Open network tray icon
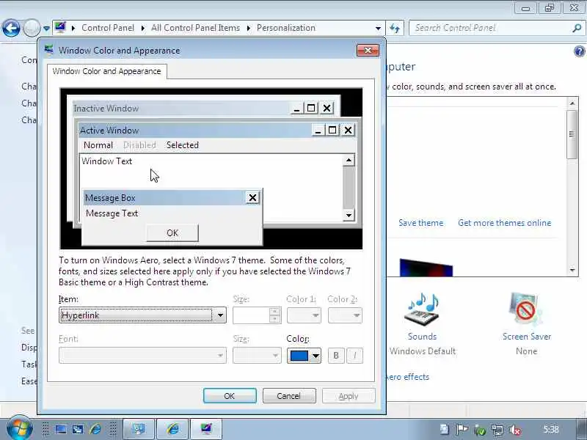 tap(497, 430)
